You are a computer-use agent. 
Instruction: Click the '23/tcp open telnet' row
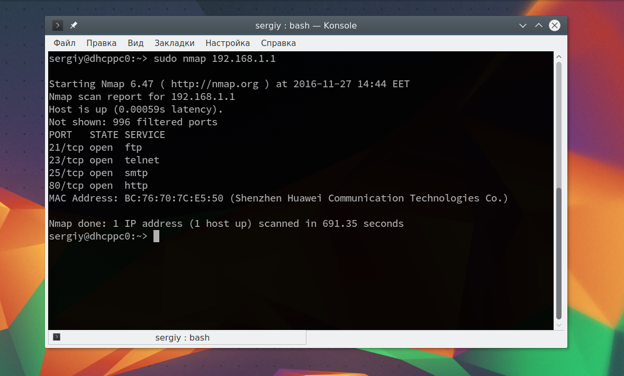pyautogui.click(x=104, y=160)
